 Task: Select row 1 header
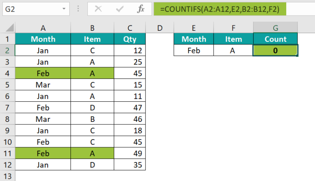7,39
